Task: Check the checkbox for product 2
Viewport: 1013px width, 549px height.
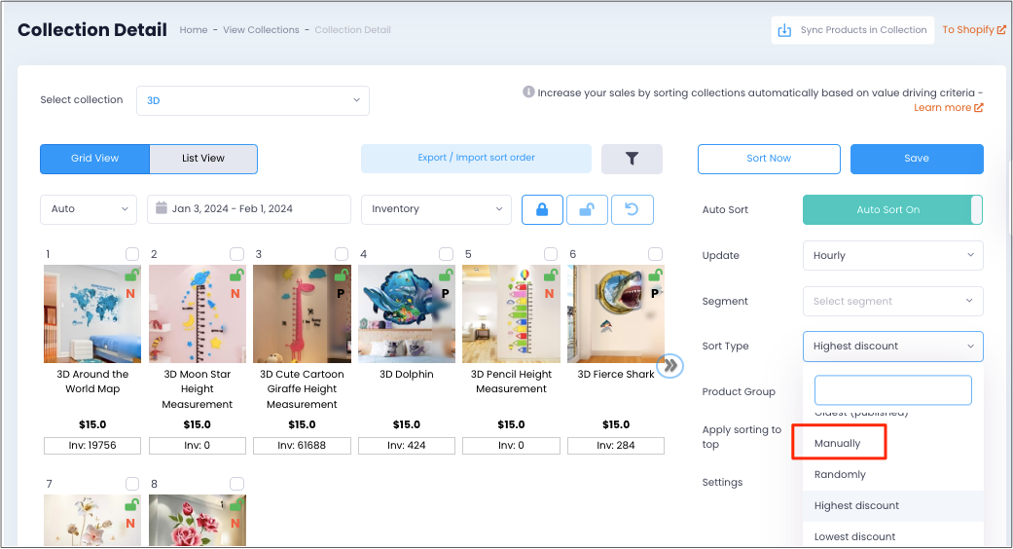Action: click(237, 254)
